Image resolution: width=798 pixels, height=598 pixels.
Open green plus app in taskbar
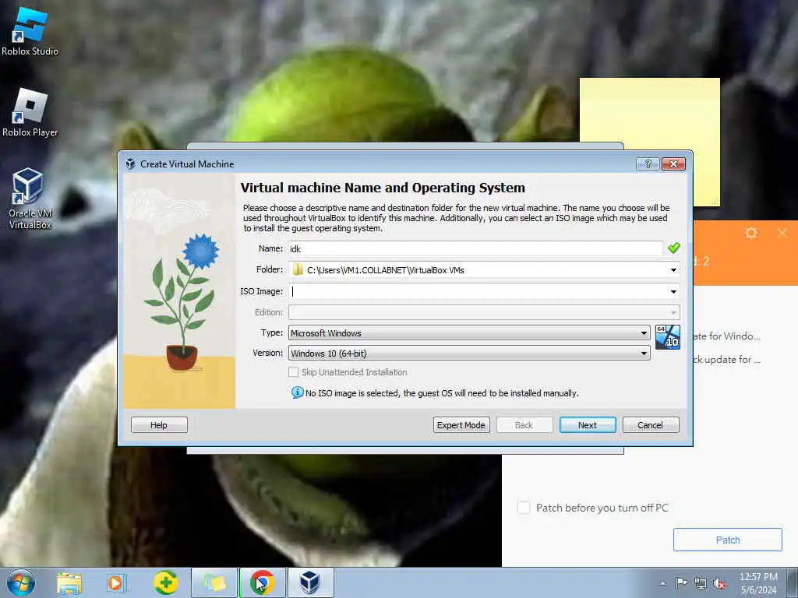coord(165,582)
